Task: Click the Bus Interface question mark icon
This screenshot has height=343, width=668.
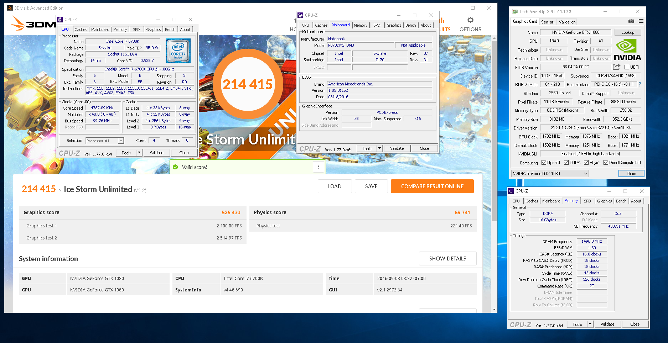Action: pyautogui.click(x=640, y=84)
